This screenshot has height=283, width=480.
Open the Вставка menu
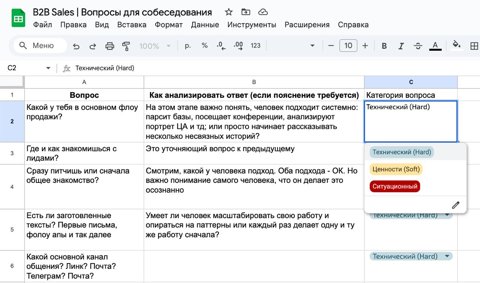tap(132, 25)
